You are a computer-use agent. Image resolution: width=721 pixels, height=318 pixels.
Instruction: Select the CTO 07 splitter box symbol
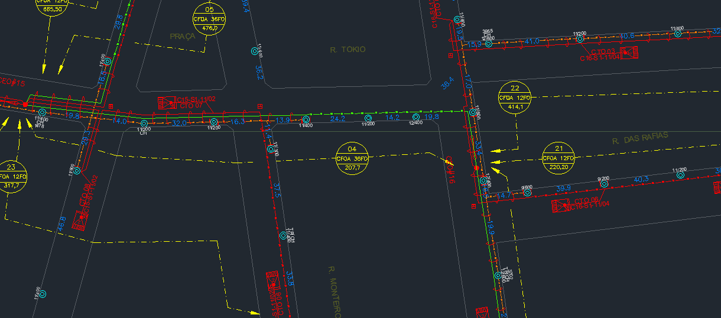click(x=167, y=103)
